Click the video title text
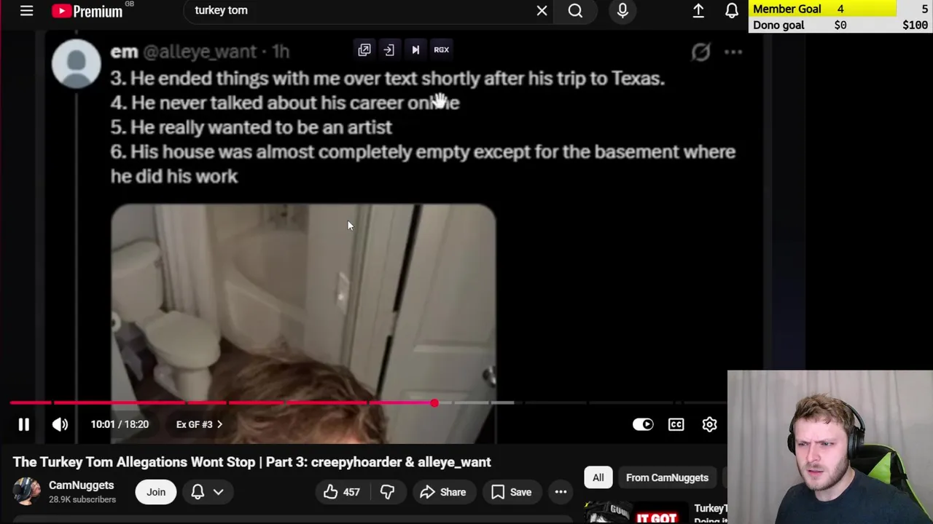 (x=251, y=462)
